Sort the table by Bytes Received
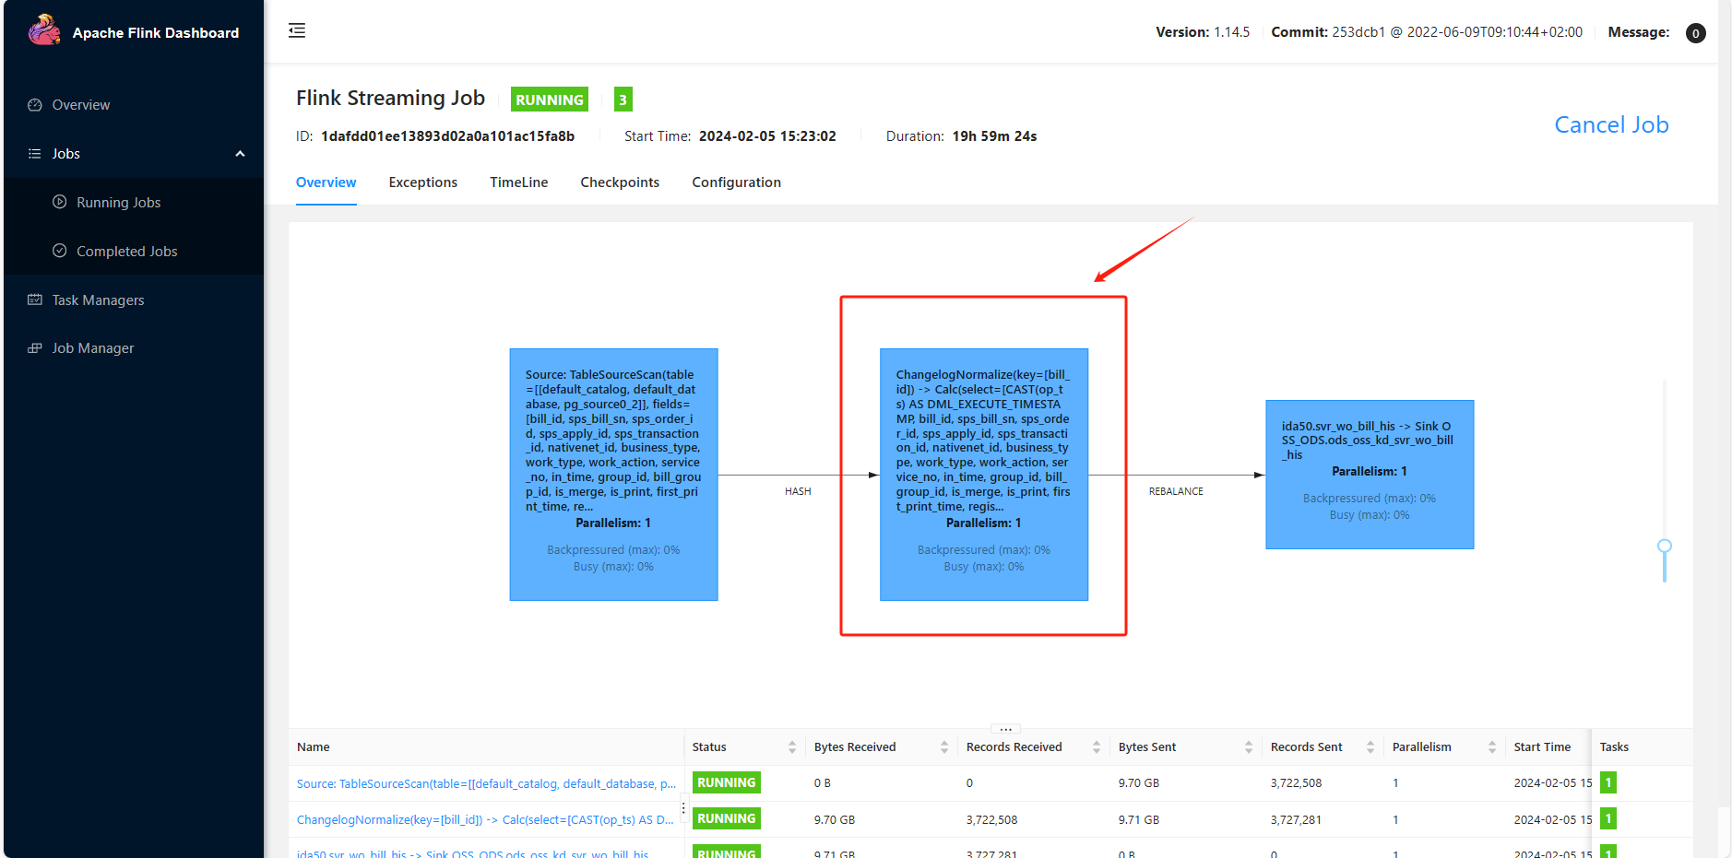This screenshot has height=858, width=1732. click(x=944, y=747)
